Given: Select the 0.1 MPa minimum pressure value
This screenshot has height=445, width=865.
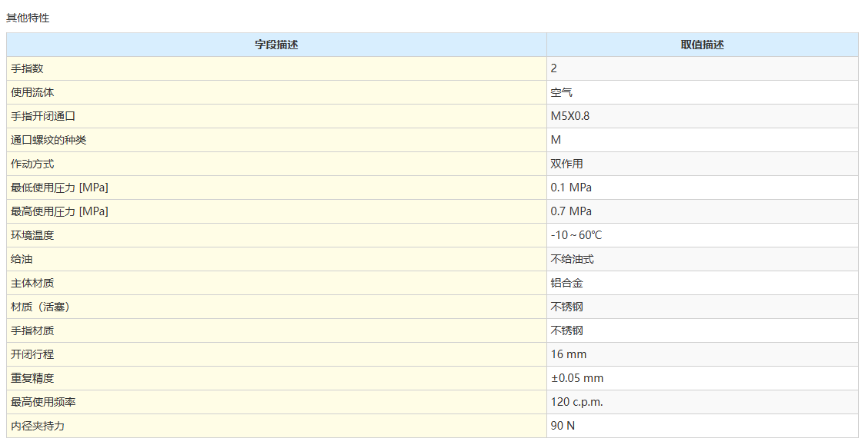Looking at the screenshot, I should coord(571,188).
